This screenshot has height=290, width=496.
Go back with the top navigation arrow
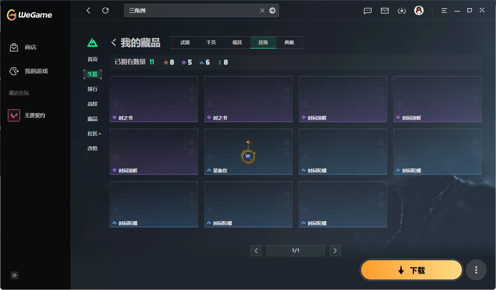coord(88,10)
